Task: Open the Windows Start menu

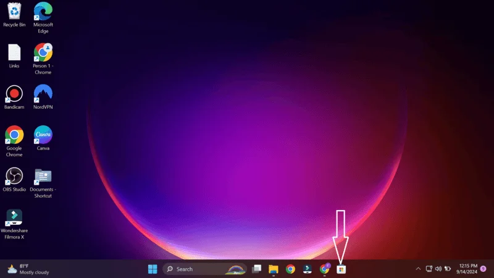Action: 152,269
